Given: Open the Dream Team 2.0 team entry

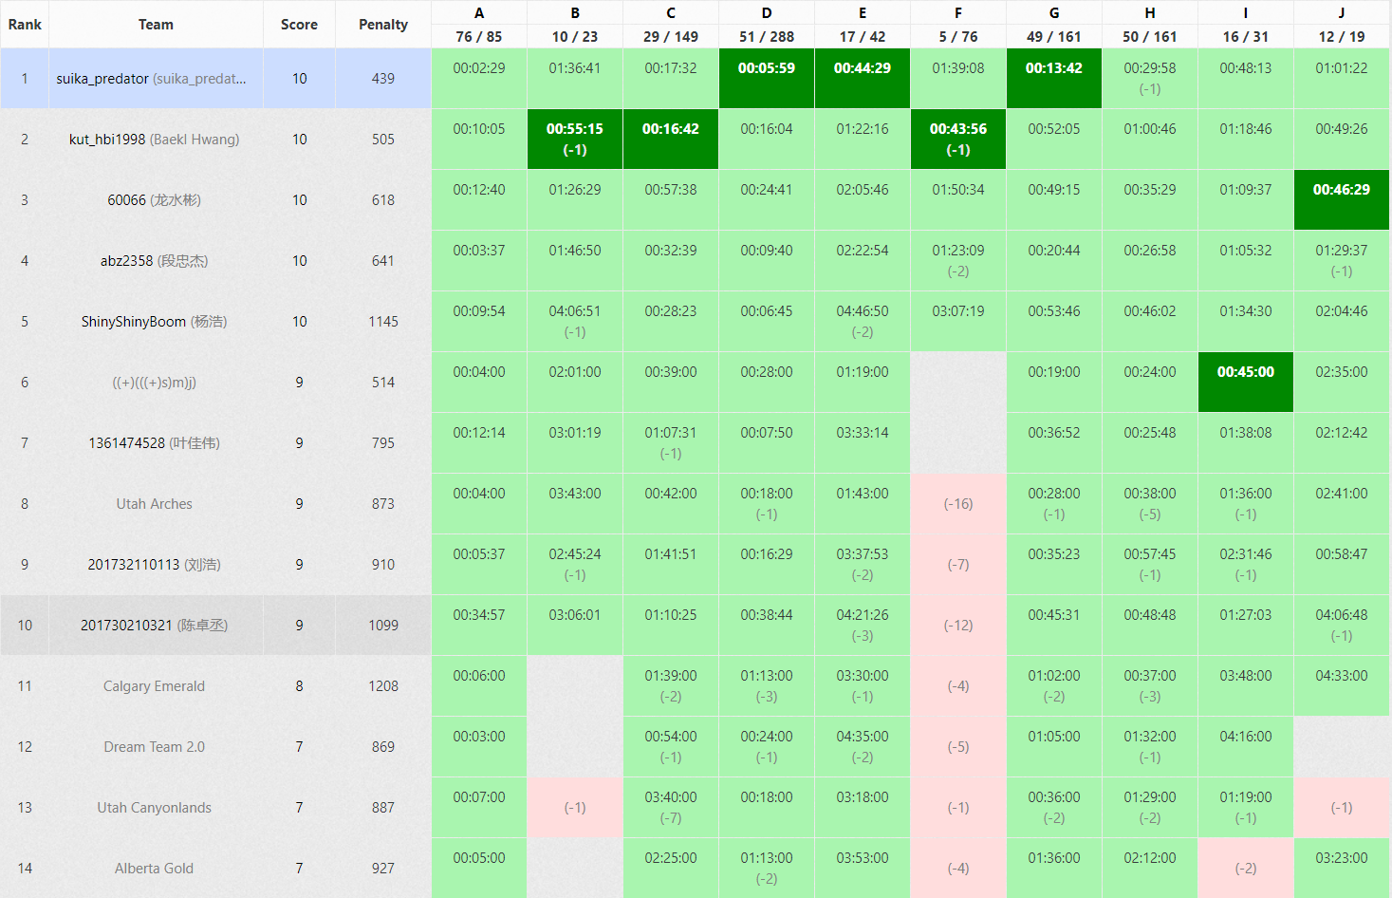Looking at the screenshot, I should click(x=154, y=747).
